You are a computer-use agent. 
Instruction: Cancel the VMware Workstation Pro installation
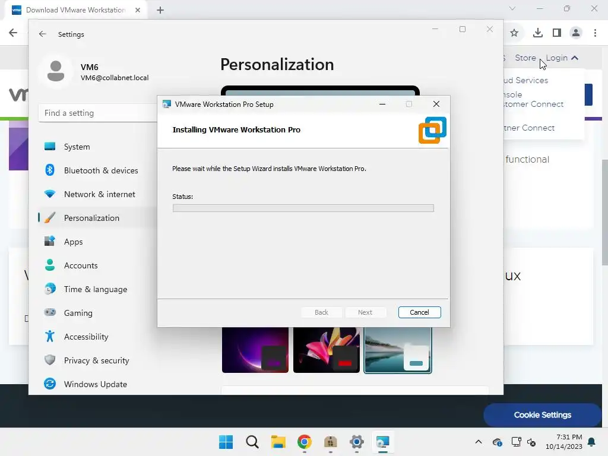click(x=419, y=312)
